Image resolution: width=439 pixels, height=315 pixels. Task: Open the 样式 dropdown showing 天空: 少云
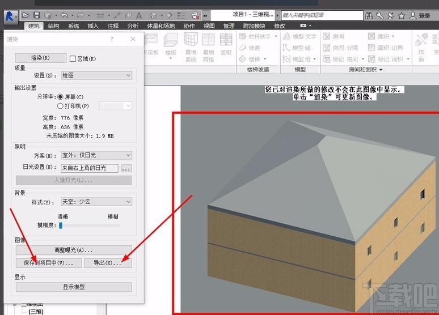[x=96, y=202]
